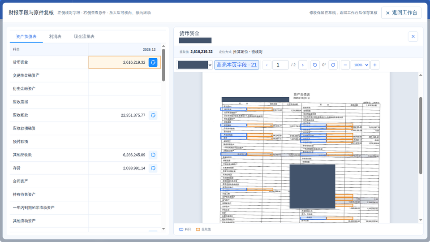The image size is (430, 242).
Task: Click the left table scroll-down arrow
Action: pyautogui.click(x=163, y=229)
